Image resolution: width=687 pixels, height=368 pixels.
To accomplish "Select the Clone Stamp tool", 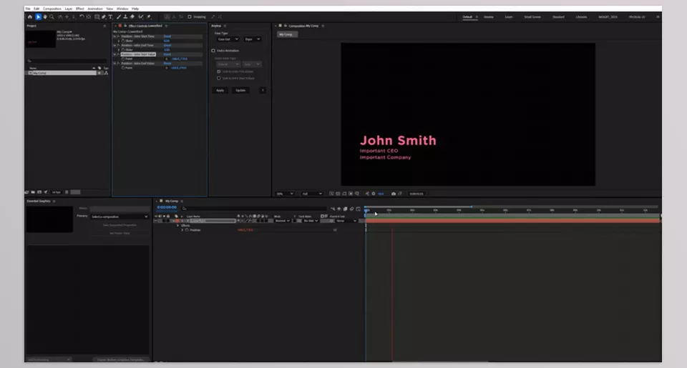I will 125,17.
